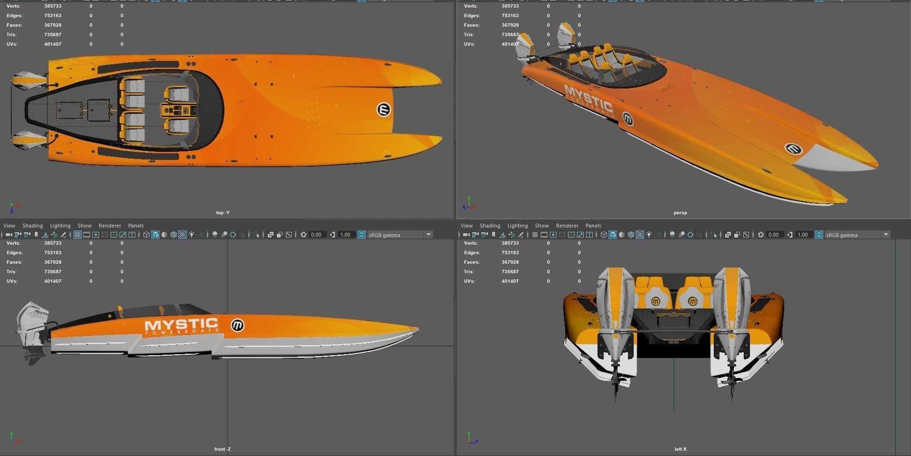
Task: Click 'top -Y' view label
Action: (223, 213)
